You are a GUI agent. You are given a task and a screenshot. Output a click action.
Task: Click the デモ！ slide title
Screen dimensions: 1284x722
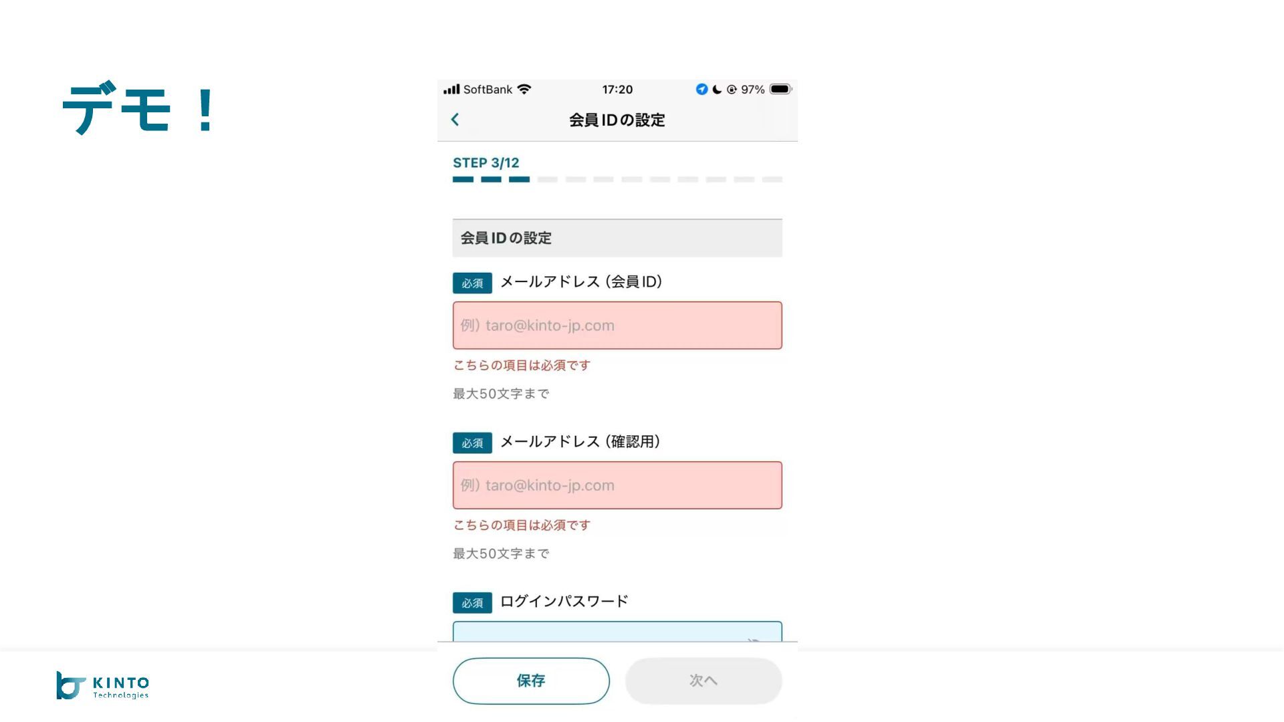click(x=139, y=108)
